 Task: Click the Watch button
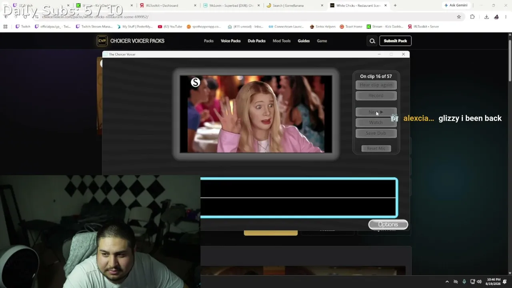coord(376,122)
